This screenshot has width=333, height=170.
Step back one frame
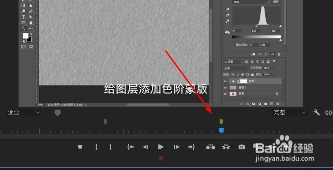coord(146,147)
